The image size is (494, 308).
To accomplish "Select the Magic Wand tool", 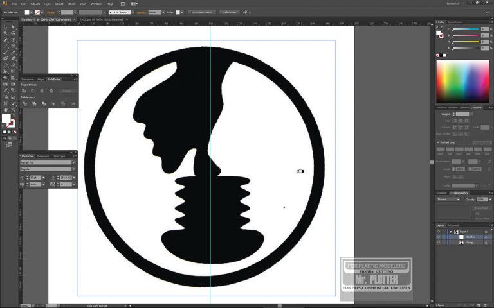I will point(5,33).
